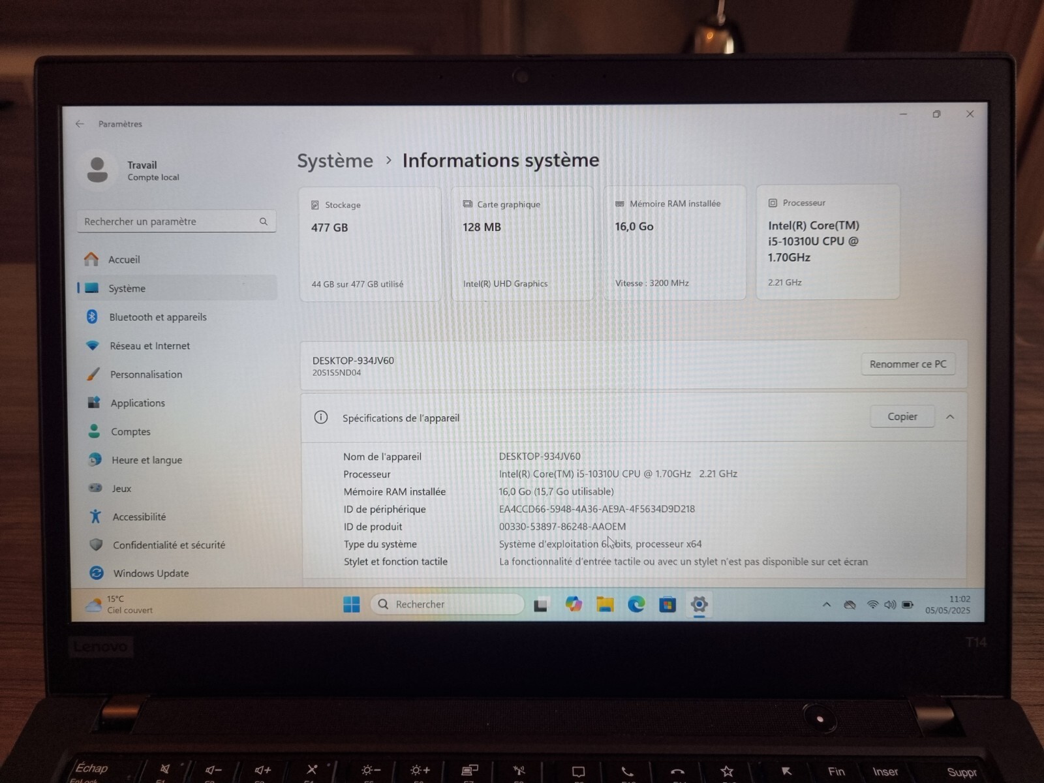Select device name DESKTOP-934JV60 in specs
The height and width of the screenshot is (783, 1044).
click(540, 457)
